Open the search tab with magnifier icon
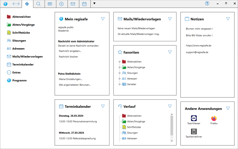The height and width of the screenshot is (149, 238). point(39,4)
